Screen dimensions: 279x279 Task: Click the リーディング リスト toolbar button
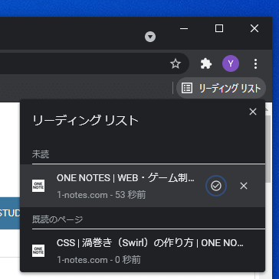(222, 88)
